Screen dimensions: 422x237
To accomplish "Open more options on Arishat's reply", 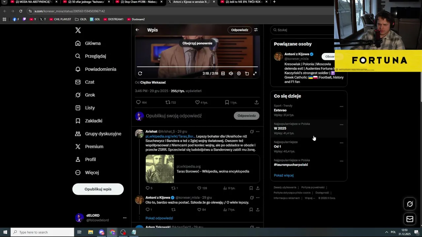I will coord(258,132).
